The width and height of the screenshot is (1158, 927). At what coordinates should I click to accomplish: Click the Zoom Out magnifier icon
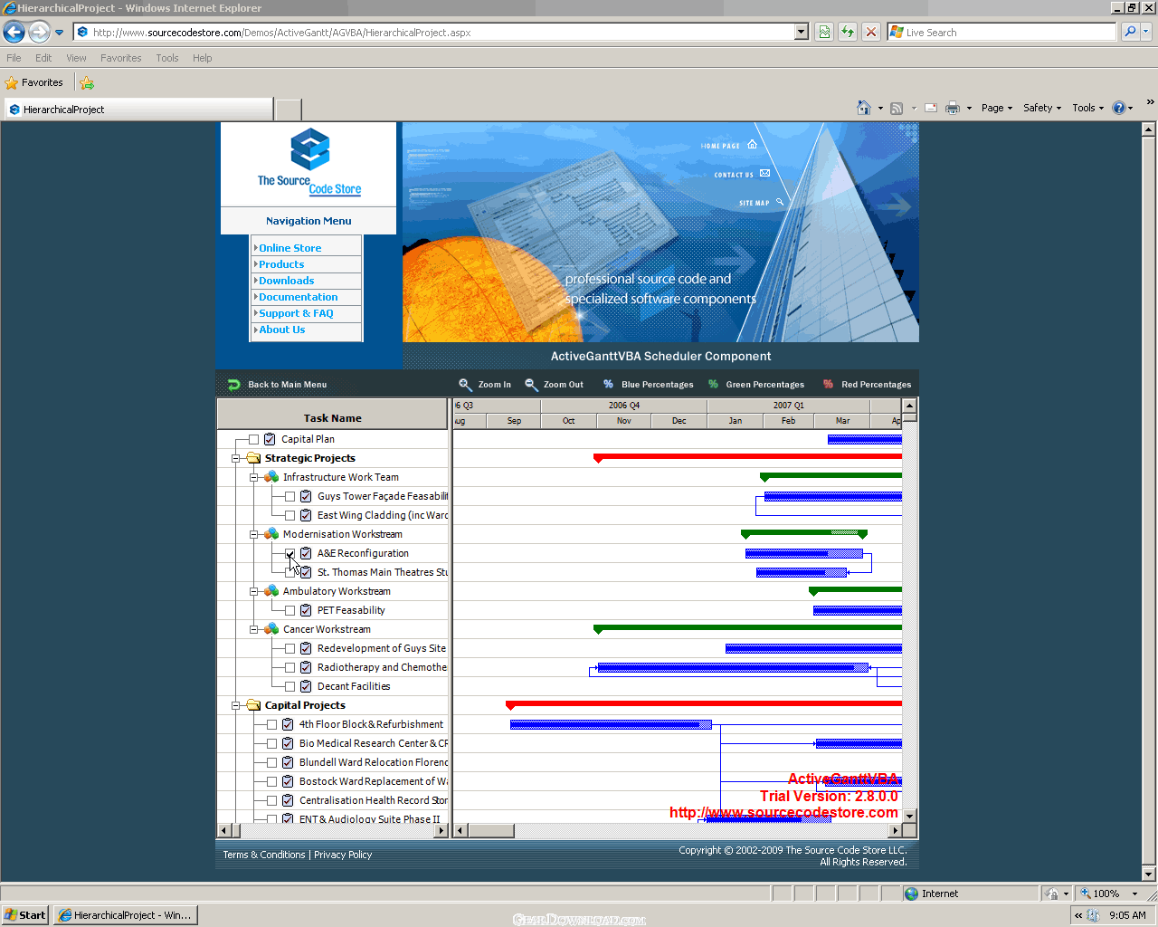click(531, 385)
